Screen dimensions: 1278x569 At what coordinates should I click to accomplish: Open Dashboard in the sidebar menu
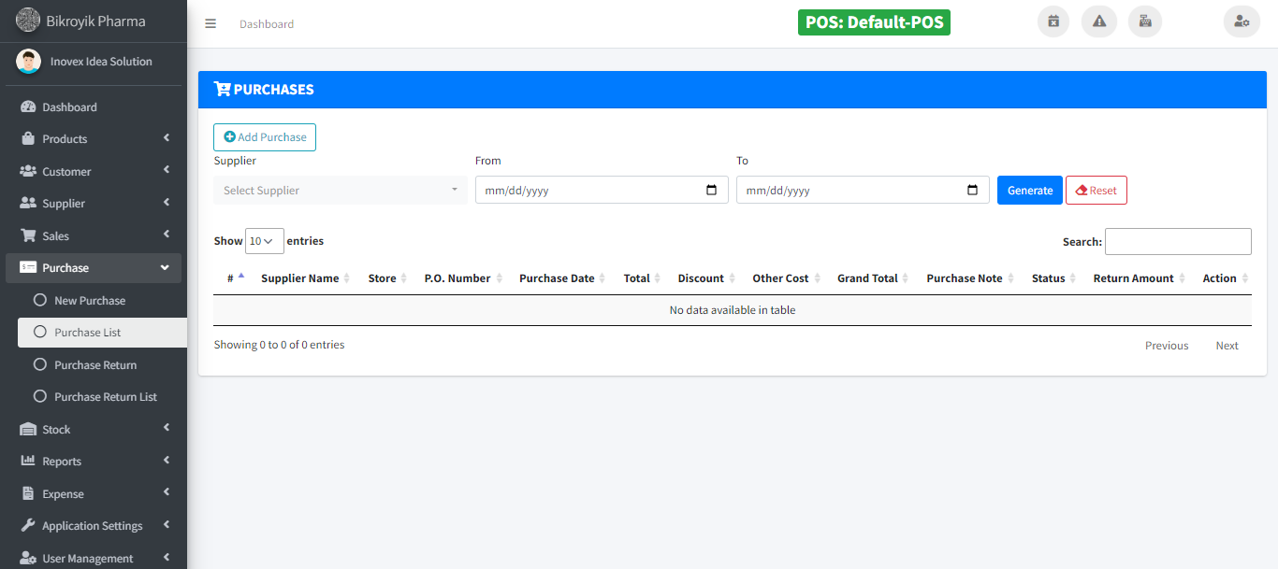click(x=69, y=107)
